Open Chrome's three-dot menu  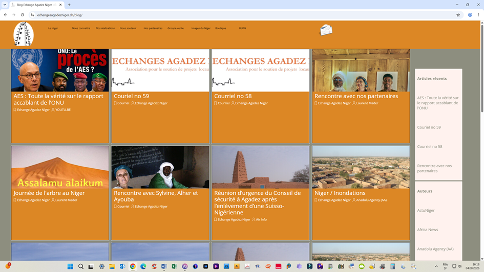click(x=478, y=15)
